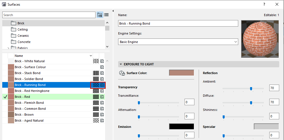Open the Surface Color swatch
Screen dimensions: 284x140
(181, 73)
